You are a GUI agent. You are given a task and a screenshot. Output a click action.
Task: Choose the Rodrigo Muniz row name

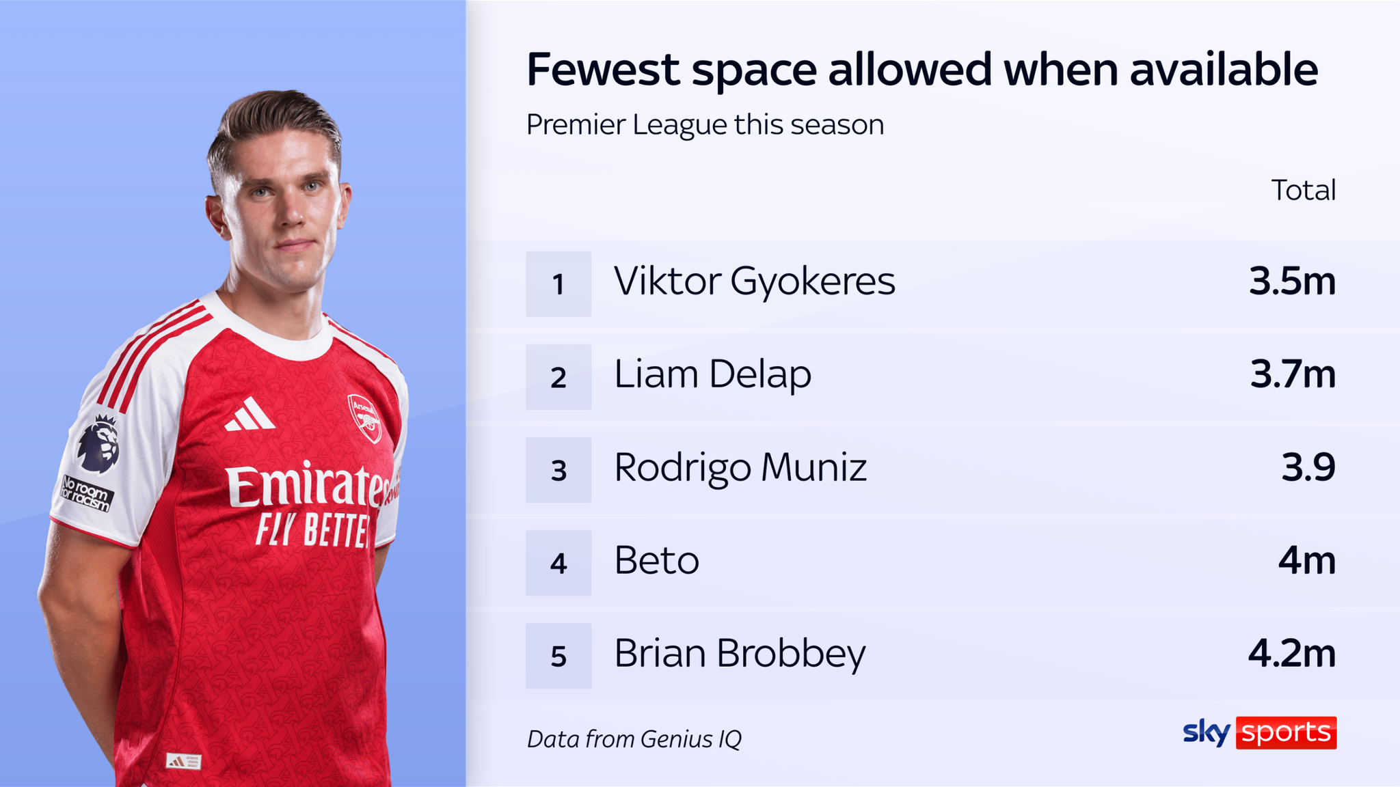click(x=740, y=468)
